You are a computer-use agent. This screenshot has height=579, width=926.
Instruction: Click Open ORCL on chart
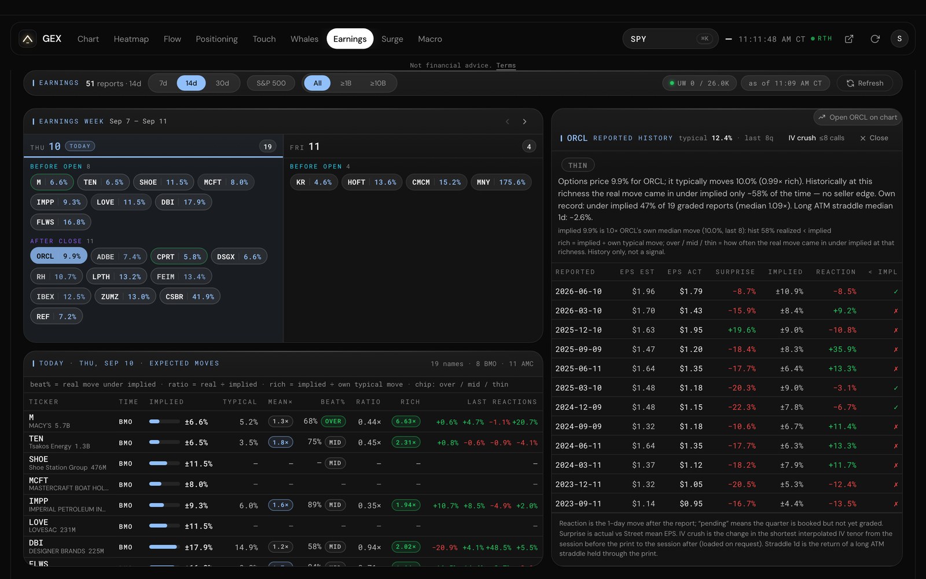coord(858,117)
